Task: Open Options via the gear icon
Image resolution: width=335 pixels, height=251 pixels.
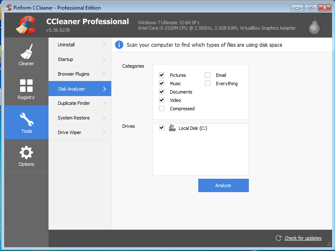Action: [x=26, y=152]
